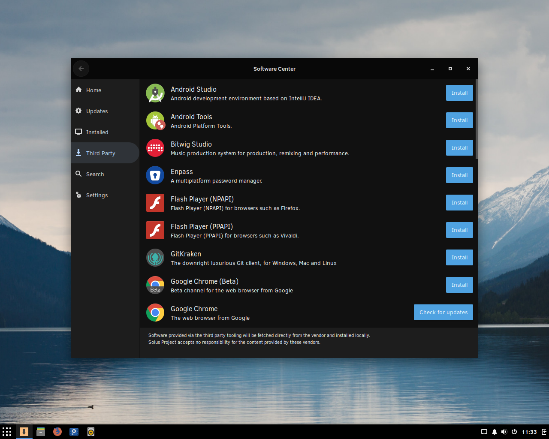Screen dimensions: 549x439
Task: Open the notifications bell in system tray
Action: coord(495,432)
